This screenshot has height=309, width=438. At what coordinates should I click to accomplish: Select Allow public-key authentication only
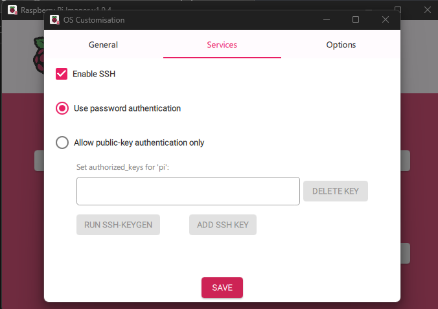pos(62,143)
